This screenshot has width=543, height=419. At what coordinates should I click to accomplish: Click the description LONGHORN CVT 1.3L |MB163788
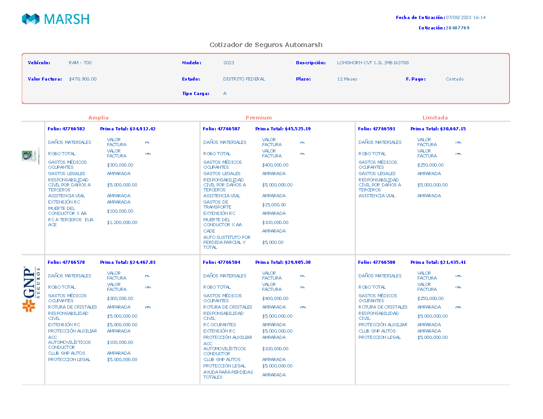click(x=373, y=63)
